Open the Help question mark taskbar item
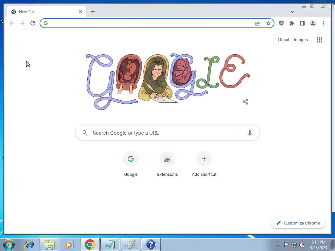This screenshot has width=335, height=251. tap(150, 244)
